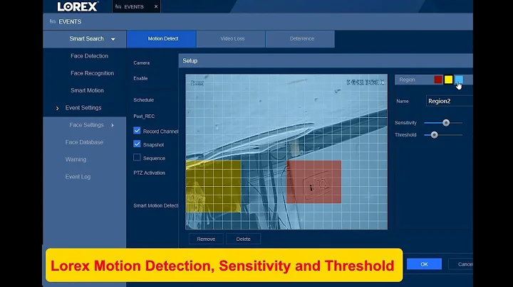
Task: Confirm with the OK button
Action: tap(424, 264)
